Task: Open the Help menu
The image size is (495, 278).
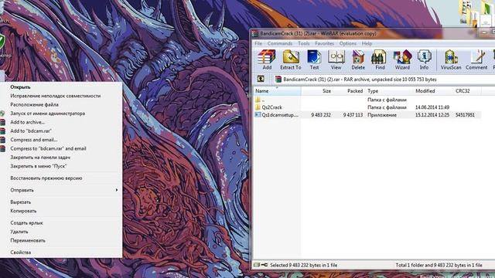Action: pos(367,43)
